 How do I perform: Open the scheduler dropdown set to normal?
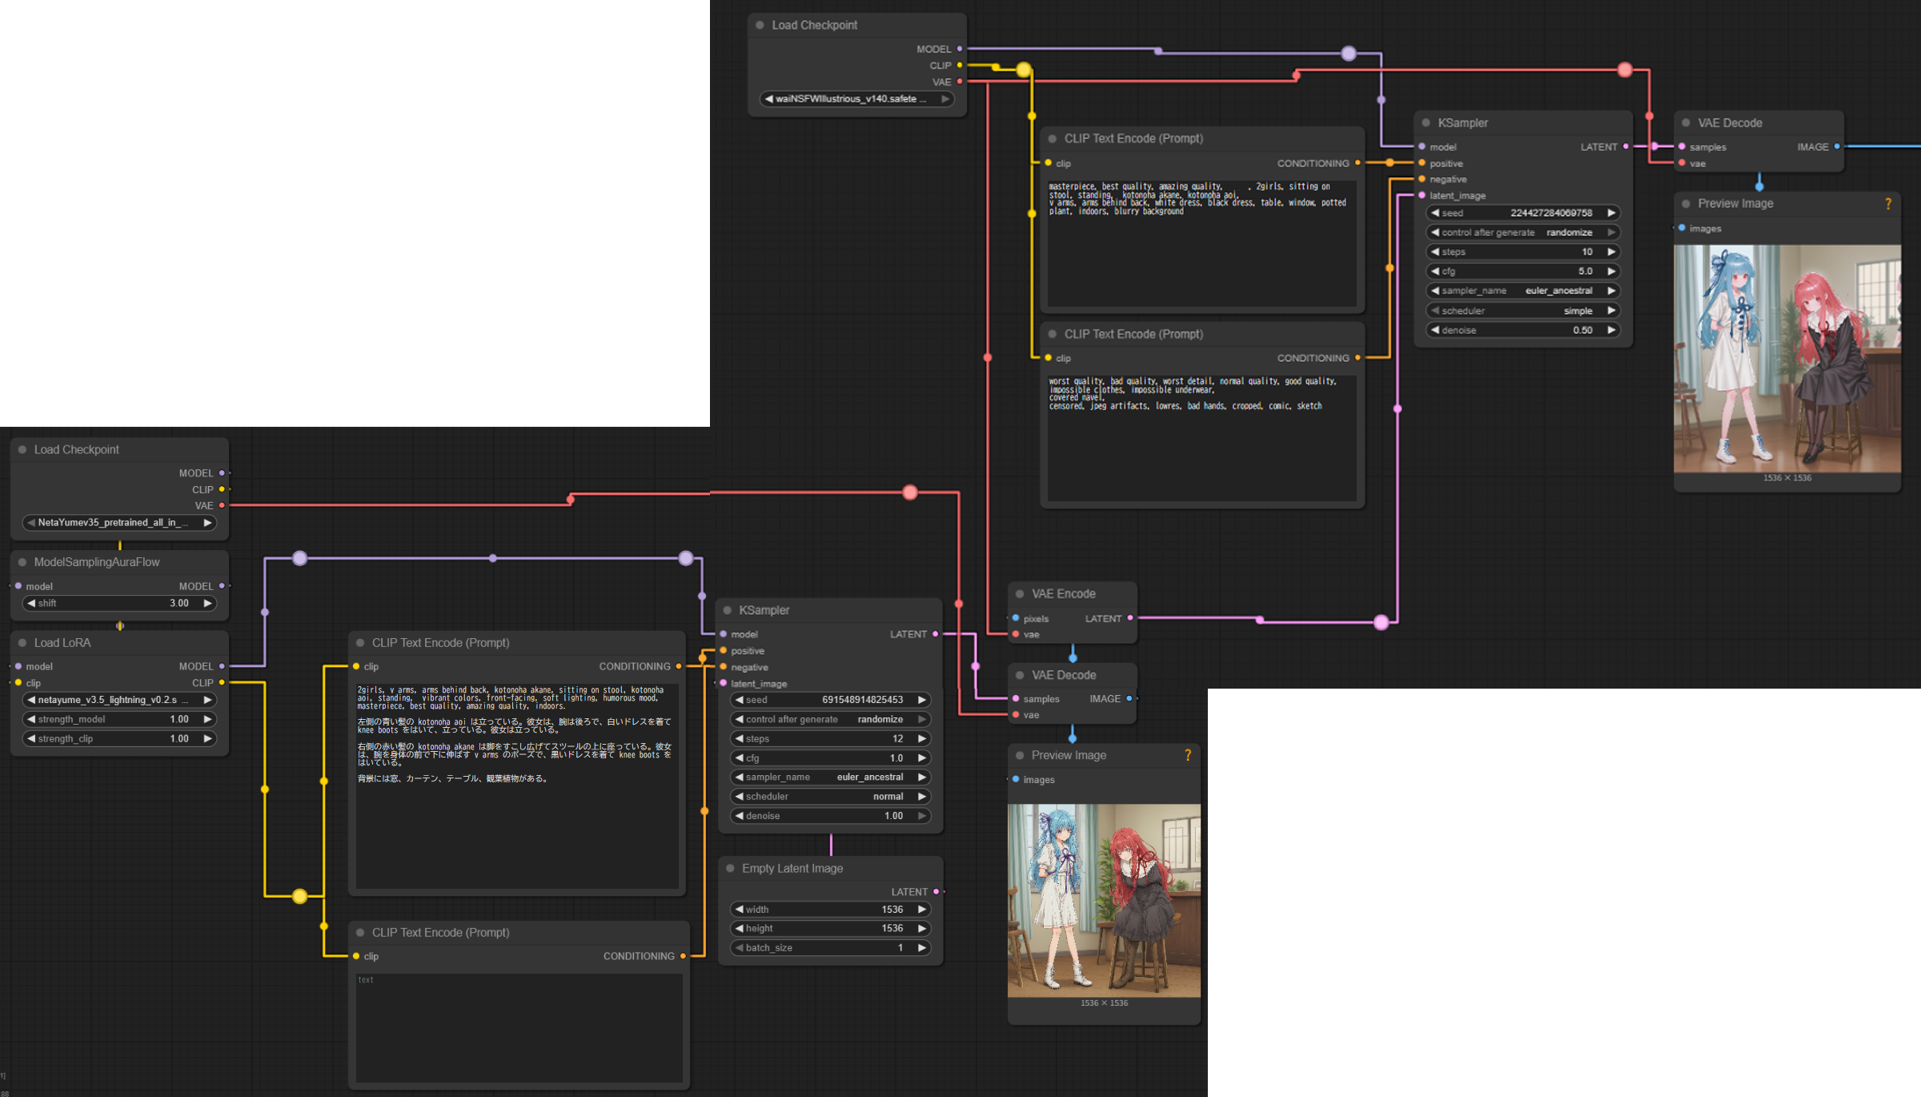pyautogui.click(x=830, y=796)
